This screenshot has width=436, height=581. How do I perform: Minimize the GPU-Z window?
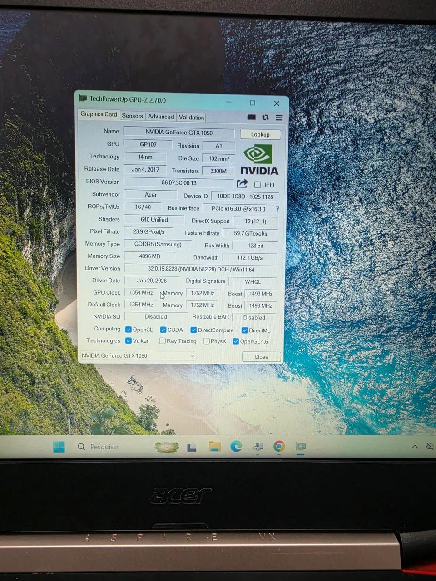click(x=229, y=102)
